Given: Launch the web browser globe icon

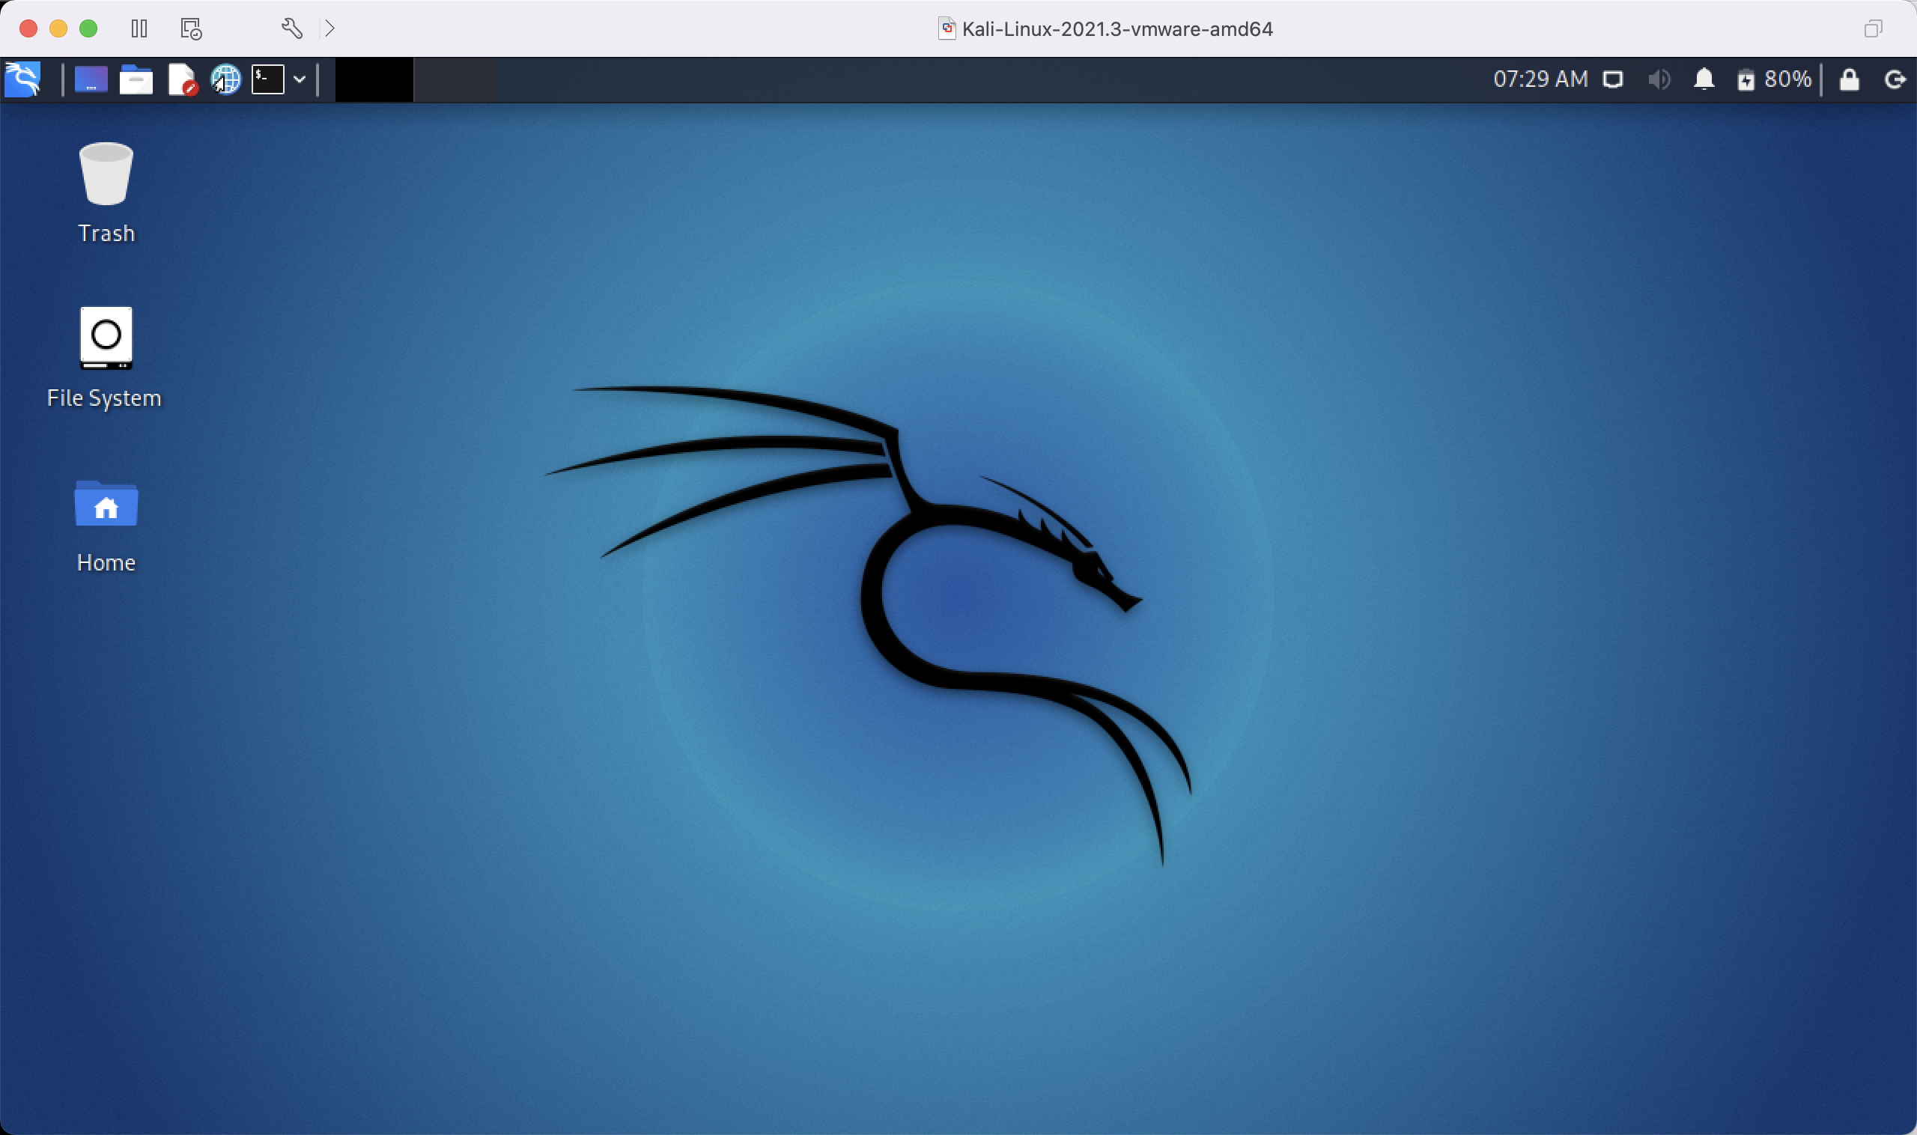Looking at the screenshot, I should (x=225, y=79).
